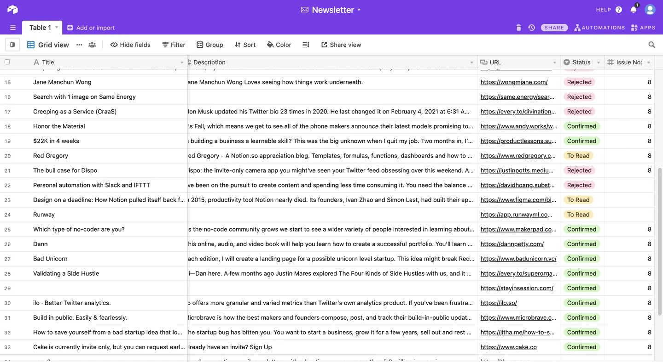Open the Airtable home logo
663x362 pixels.
12,10
